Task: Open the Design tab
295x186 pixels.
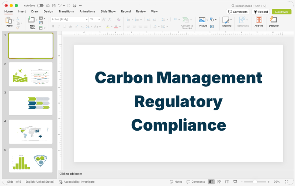Action: tap(48, 11)
